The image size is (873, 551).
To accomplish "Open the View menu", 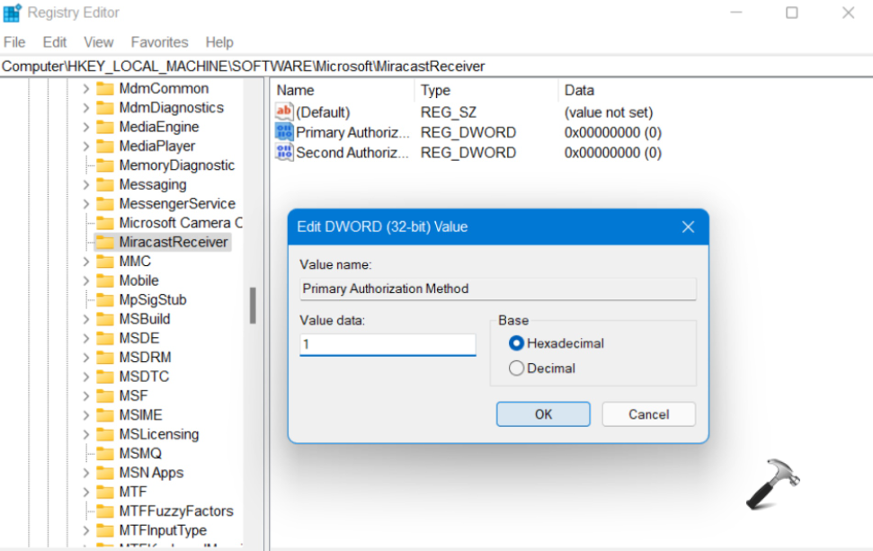I will tap(99, 42).
